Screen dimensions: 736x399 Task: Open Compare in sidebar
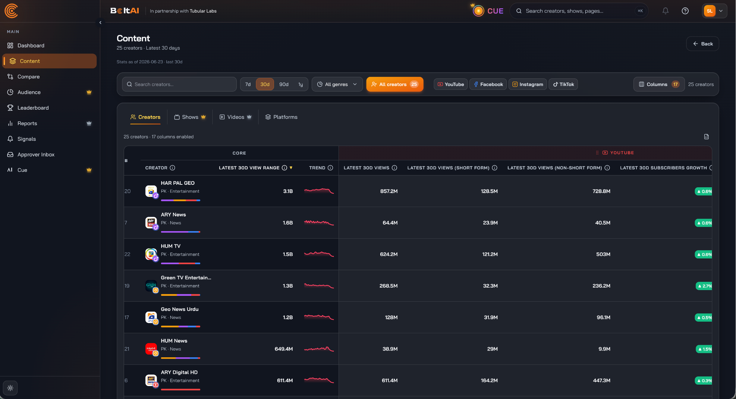click(50, 77)
